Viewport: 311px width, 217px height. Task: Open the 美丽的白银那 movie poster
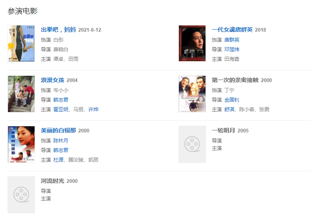[21, 144]
